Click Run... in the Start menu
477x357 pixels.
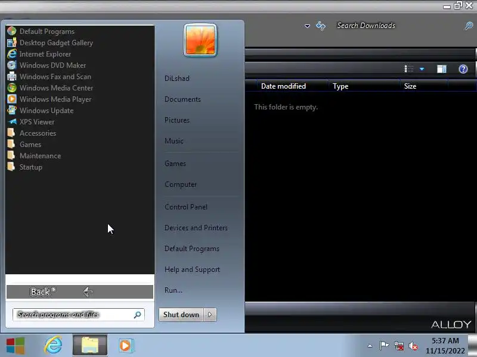(x=174, y=290)
